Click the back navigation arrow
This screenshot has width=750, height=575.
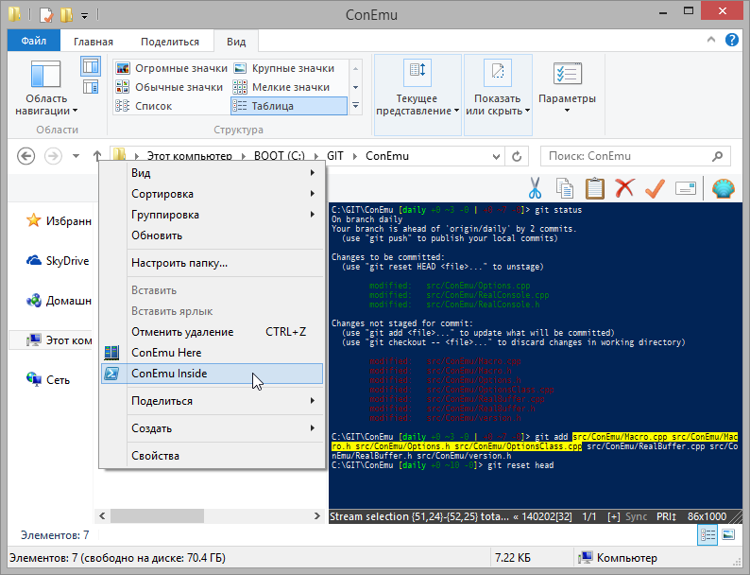[26, 156]
